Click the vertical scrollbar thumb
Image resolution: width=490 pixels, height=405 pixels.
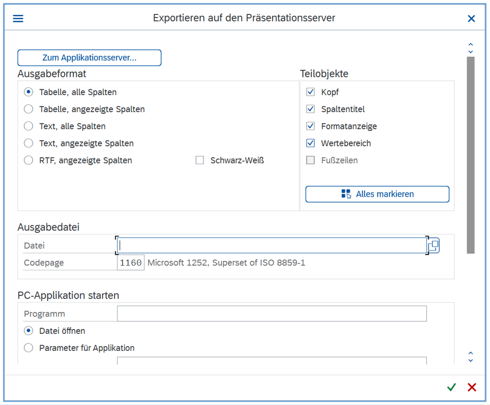tap(470, 154)
